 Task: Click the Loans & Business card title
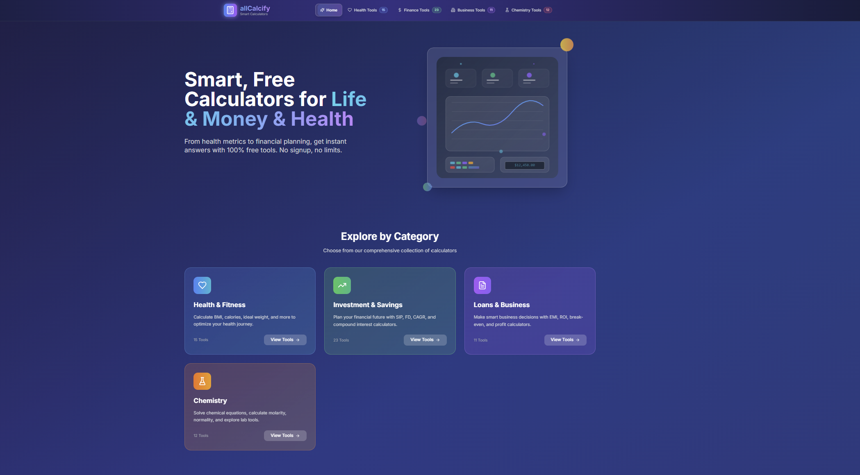click(501, 305)
